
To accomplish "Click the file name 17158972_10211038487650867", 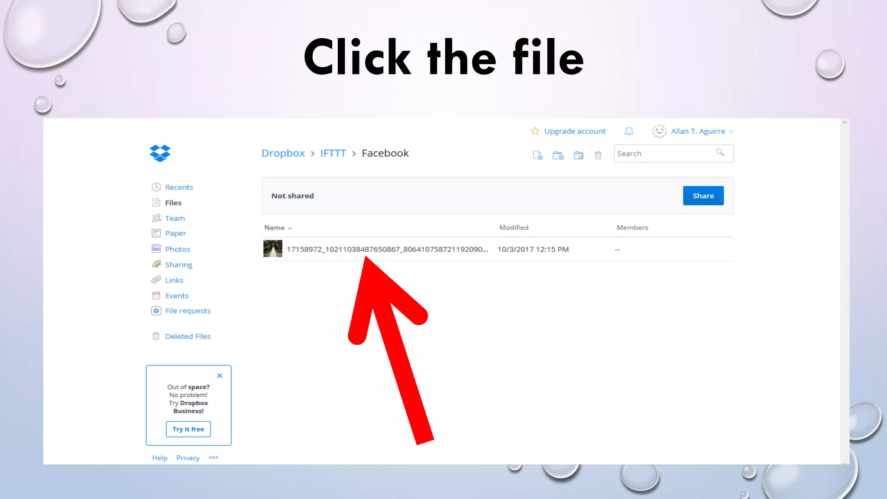I will [x=387, y=249].
